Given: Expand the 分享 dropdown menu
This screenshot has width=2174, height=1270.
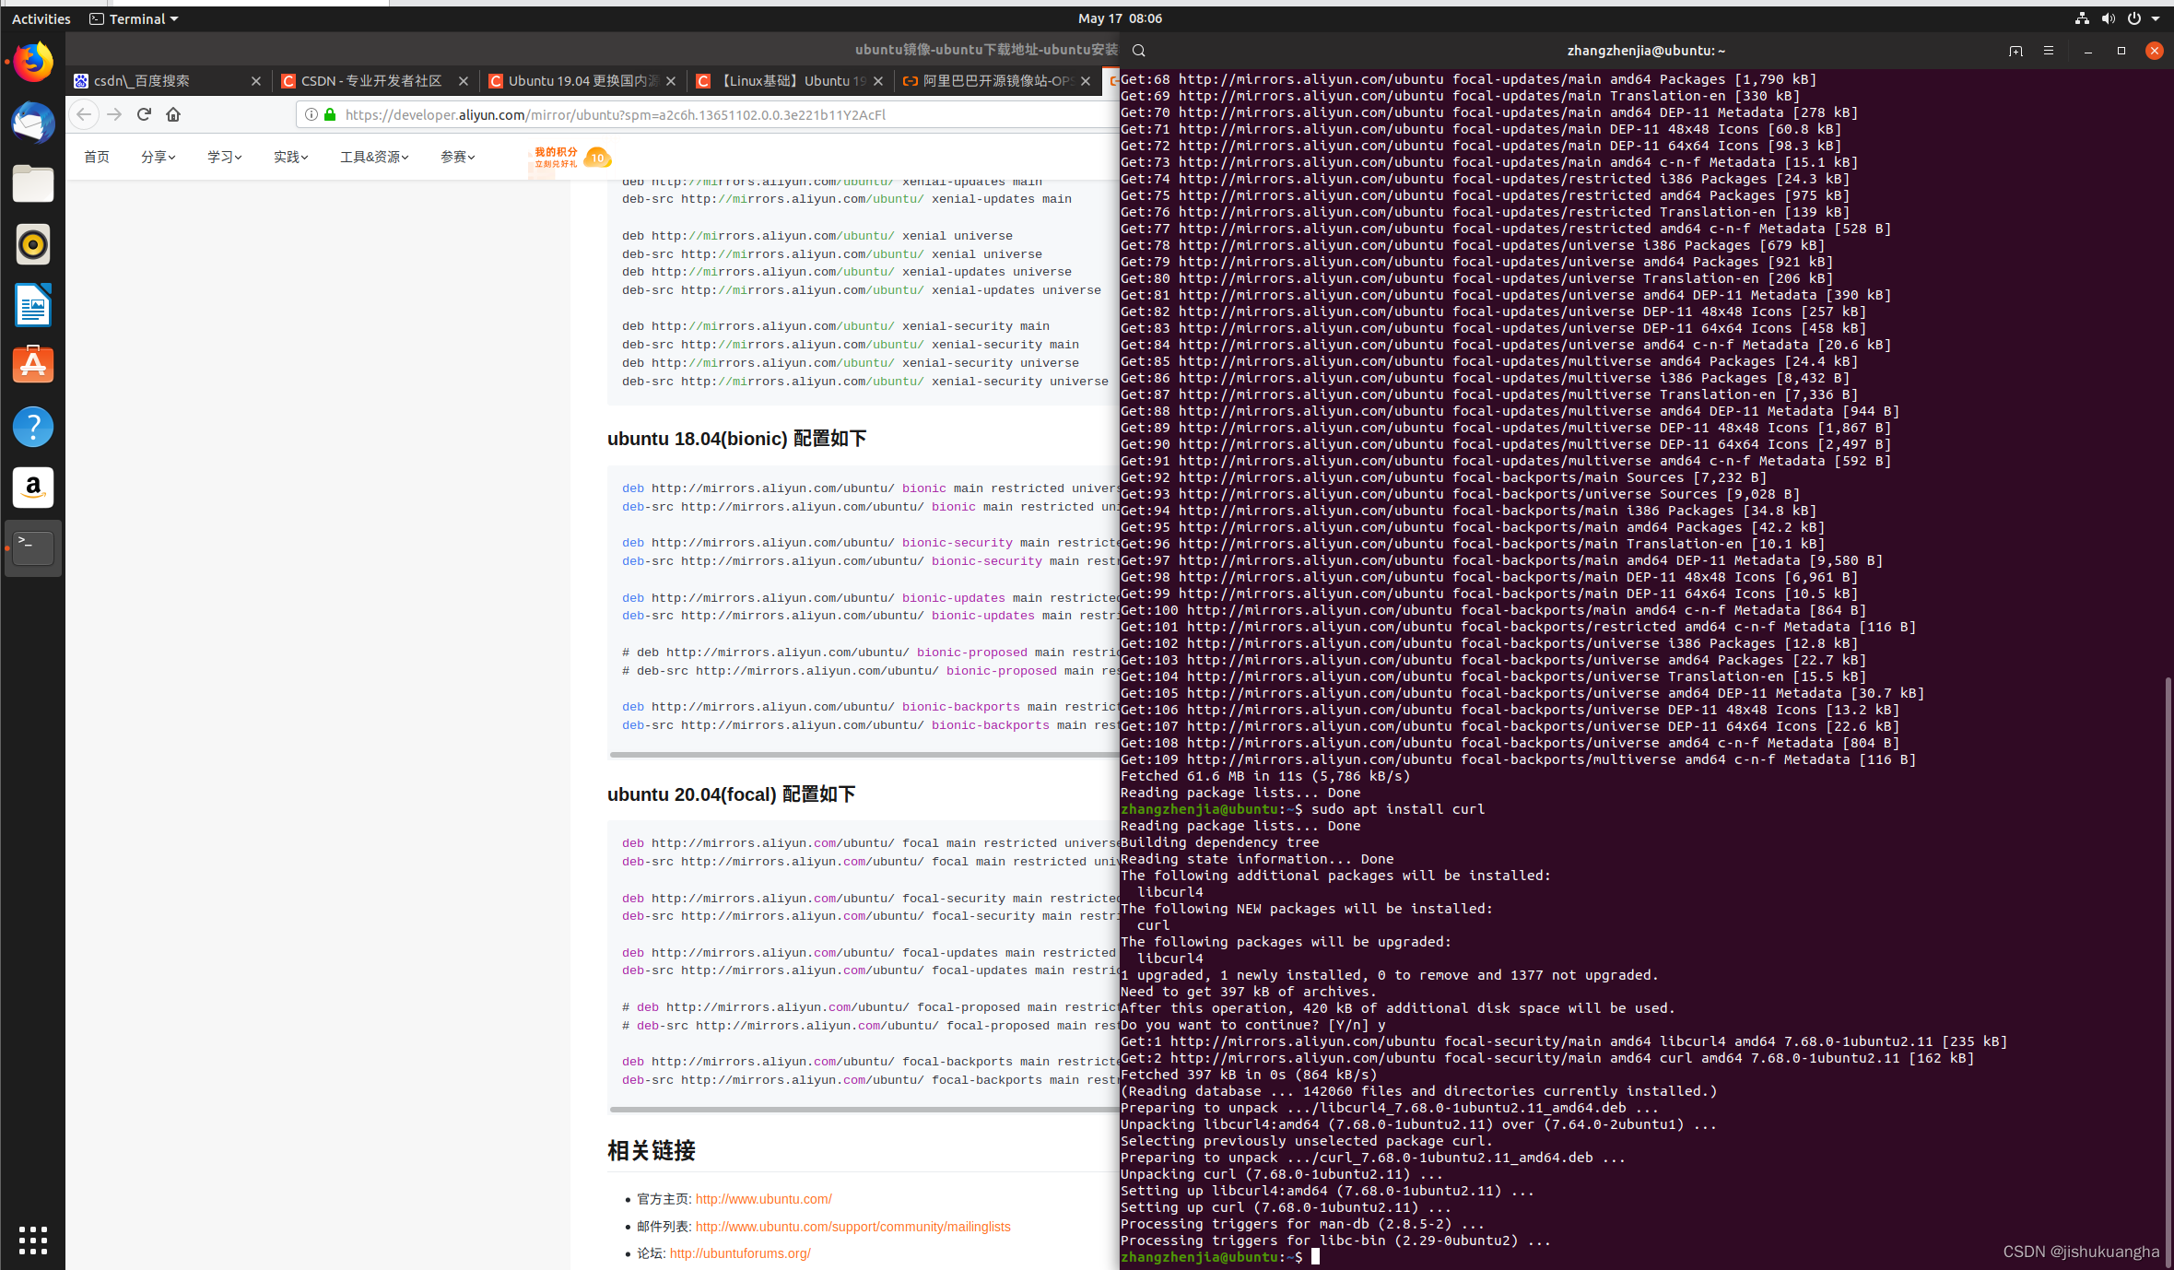Looking at the screenshot, I should tap(158, 157).
